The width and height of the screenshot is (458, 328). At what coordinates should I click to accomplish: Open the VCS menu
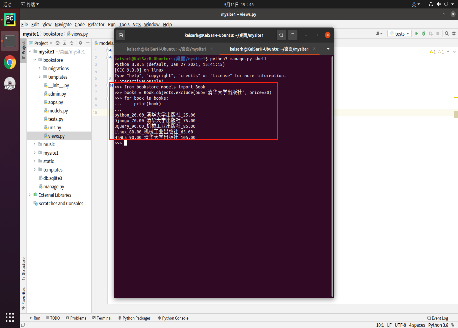[x=137, y=25]
